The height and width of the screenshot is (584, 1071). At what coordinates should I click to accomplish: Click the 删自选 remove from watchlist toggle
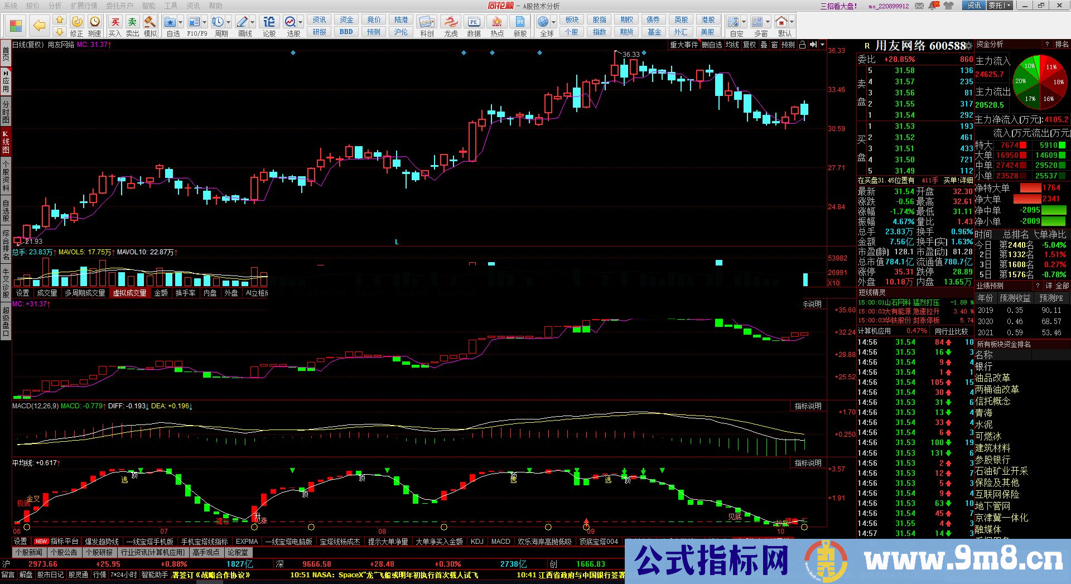click(x=712, y=45)
